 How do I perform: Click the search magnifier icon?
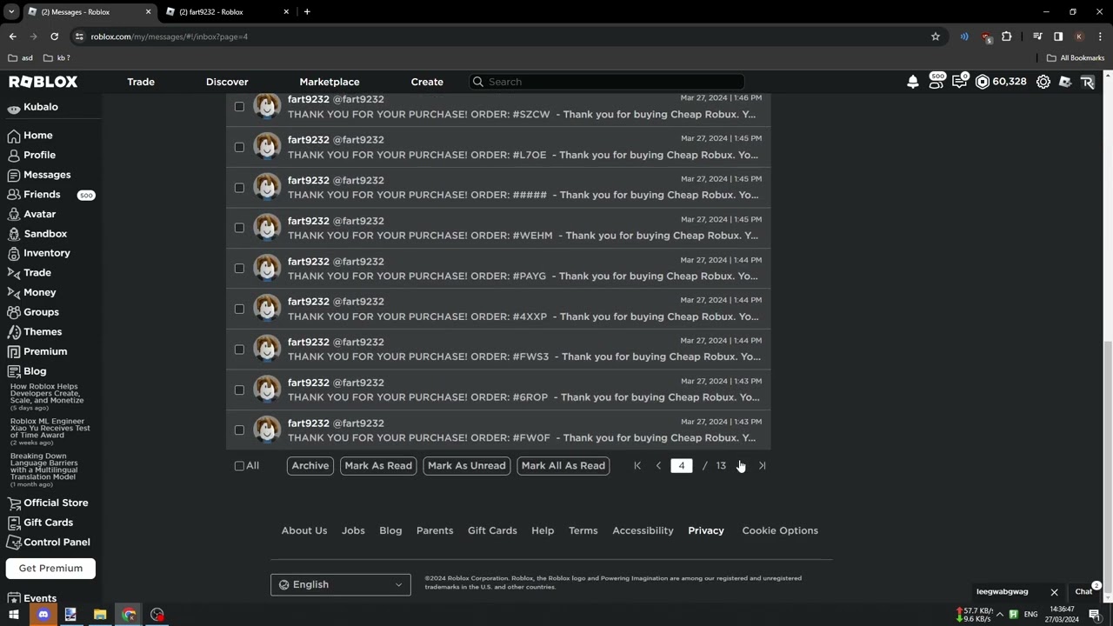click(477, 82)
